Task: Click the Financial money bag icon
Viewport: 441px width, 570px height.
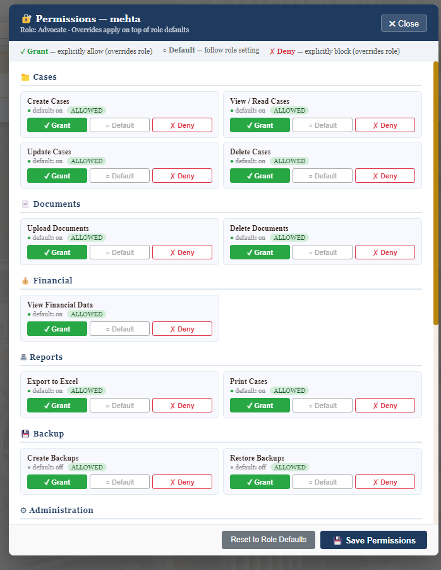Action: [25, 281]
